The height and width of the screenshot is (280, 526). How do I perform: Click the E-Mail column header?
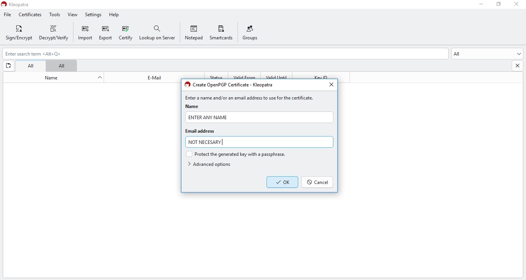coord(154,78)
